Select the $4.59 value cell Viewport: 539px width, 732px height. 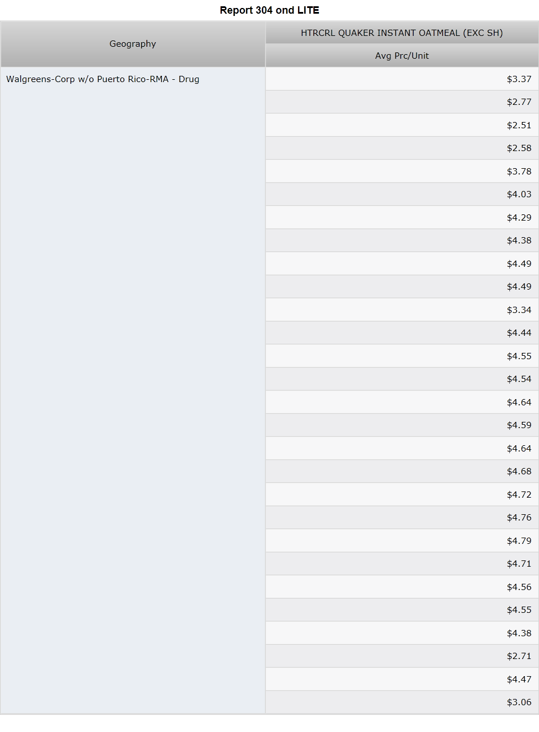coord(402,425)
